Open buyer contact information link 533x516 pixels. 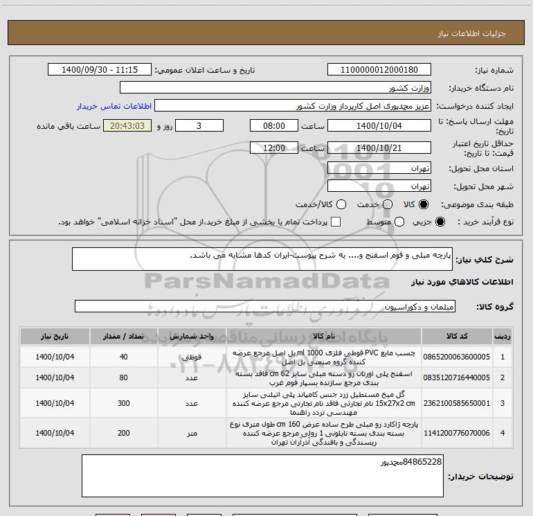click(114, 106)
